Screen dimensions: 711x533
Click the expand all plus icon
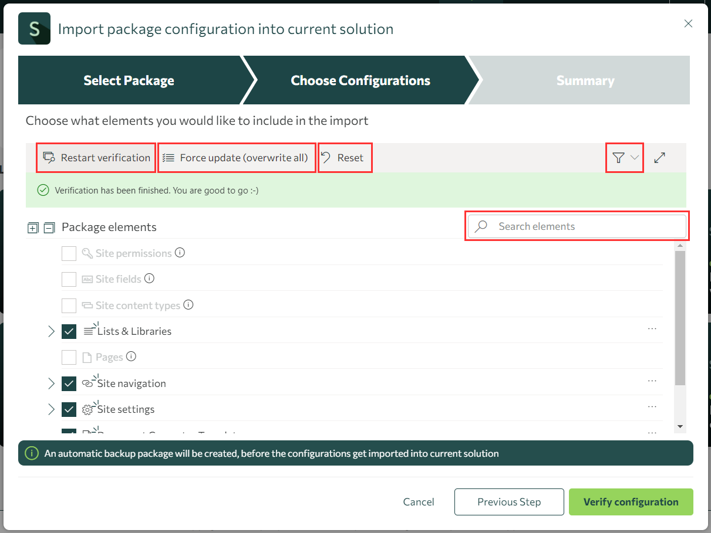point(33,228)
